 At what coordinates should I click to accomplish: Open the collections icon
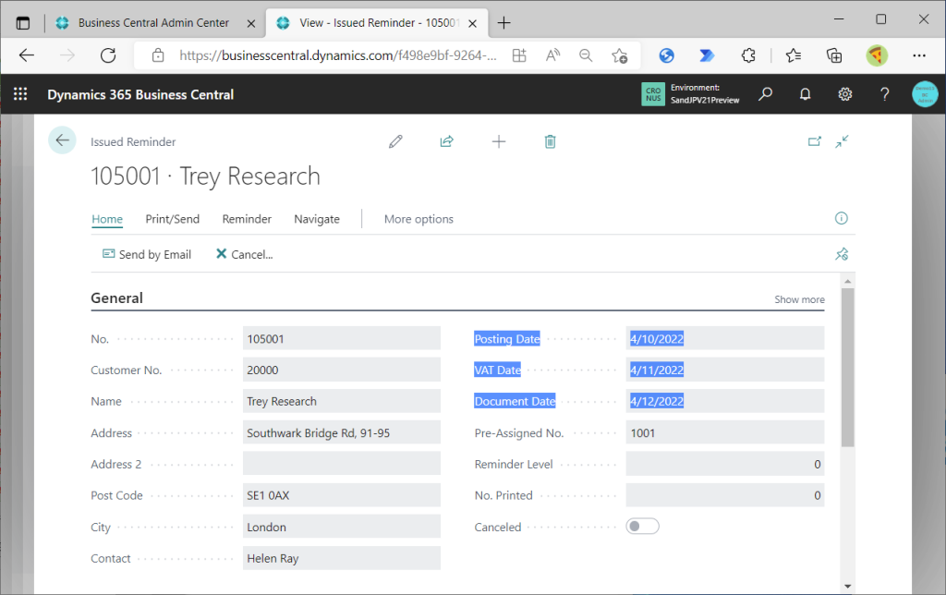[x=834, y=55]
